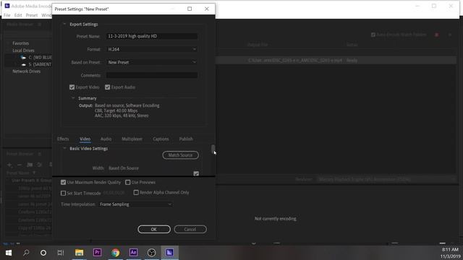Select Network Drives in Media Browser

(x=27, y=71)
